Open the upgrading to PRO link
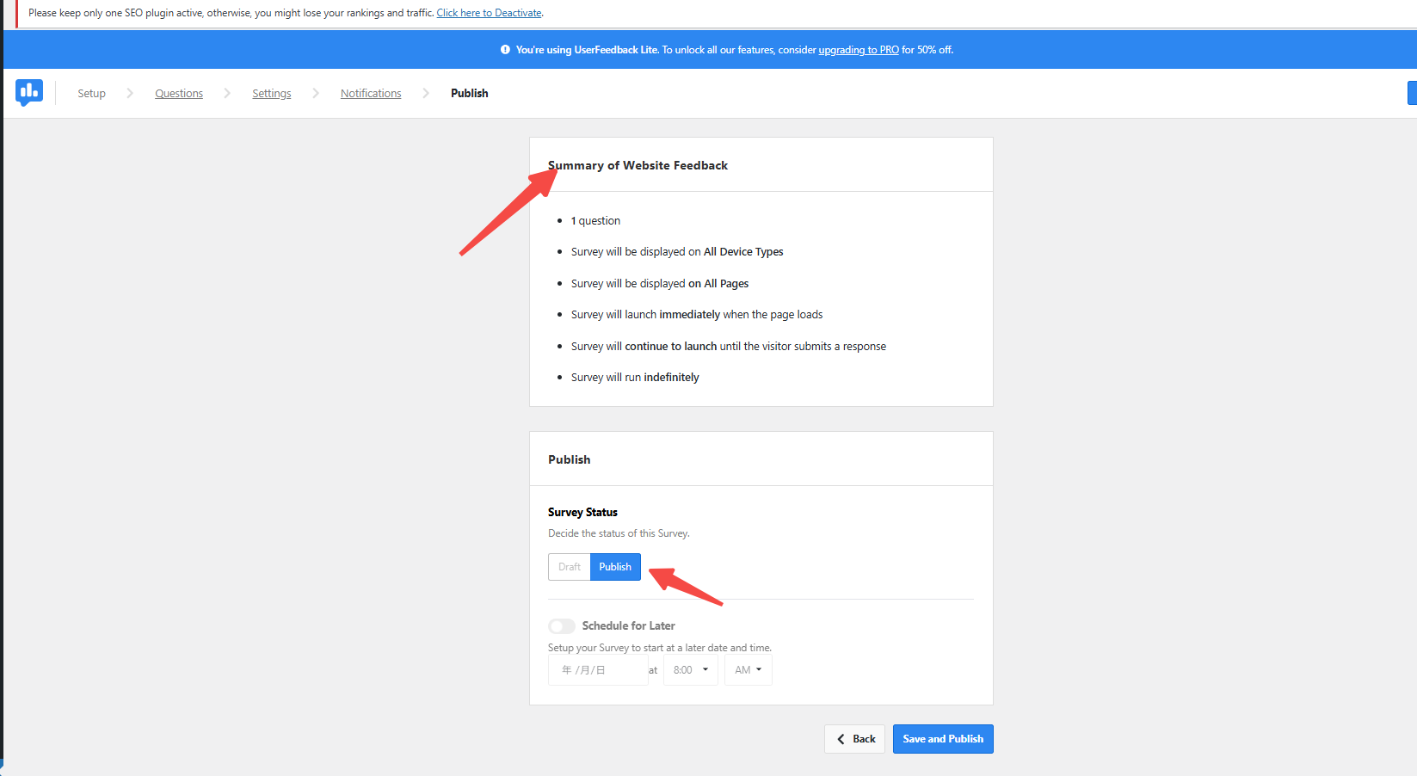 tap(858, 49)
